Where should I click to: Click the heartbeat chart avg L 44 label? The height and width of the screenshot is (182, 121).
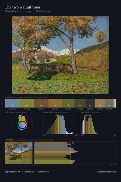click(71, 143)
